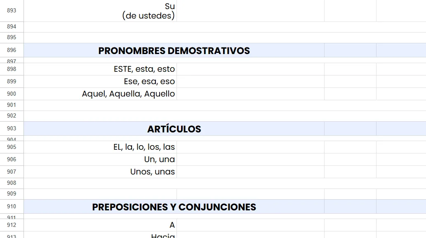Screen dimensions: 426x238
Task: Select the empty row 901 header
Action: (x=12, y=105)
